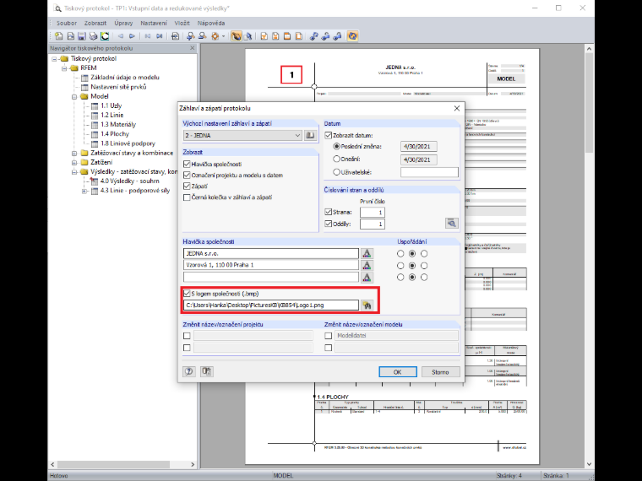Select Uživatelské date radio button
The width and height of the screenshot is (642, 481).
tap(336, 172)
